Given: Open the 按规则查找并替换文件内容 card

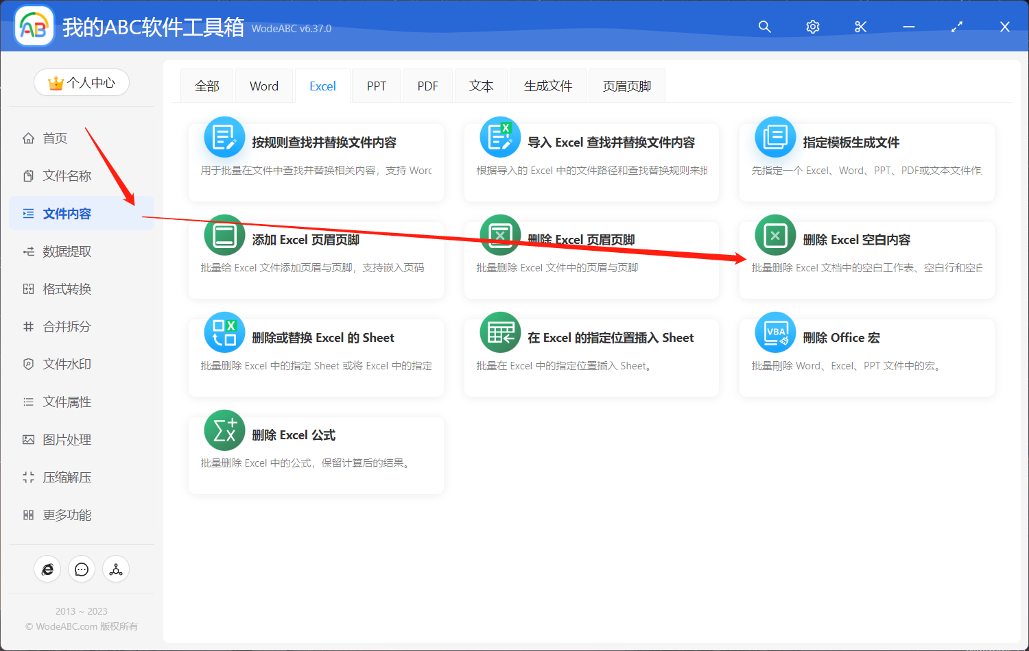Looking at the screenshot, I should (x=316, y=162).
